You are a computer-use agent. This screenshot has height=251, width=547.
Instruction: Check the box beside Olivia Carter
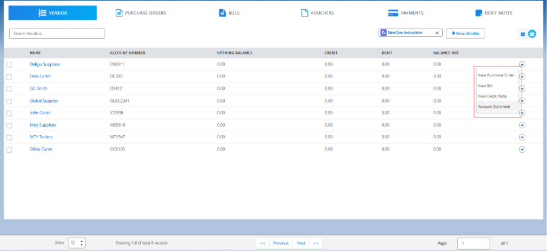[9, 149]
